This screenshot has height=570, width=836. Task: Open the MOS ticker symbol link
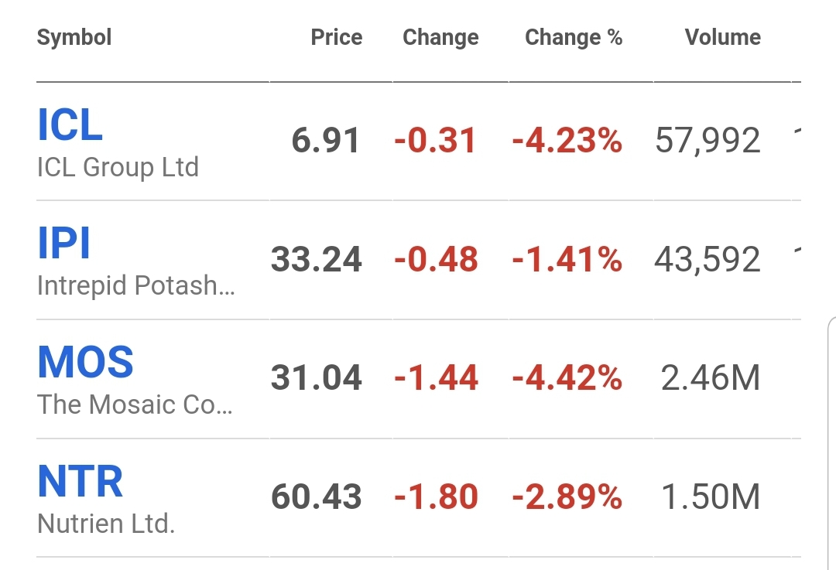click(86, 363)
